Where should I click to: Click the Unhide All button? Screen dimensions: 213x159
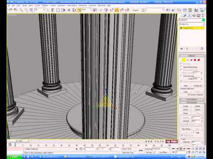pos(197,86)
